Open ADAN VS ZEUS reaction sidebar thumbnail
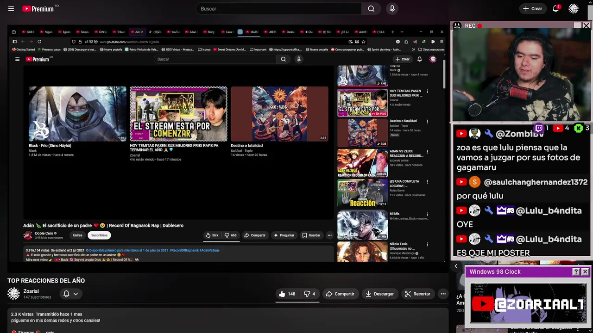593x333 pixels. [x=362, y=163]
